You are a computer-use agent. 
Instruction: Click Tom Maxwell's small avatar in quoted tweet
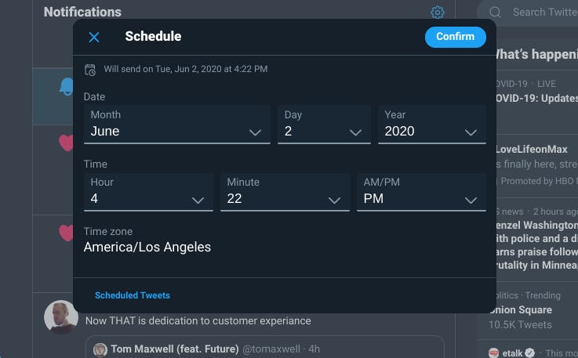click(100, 349)
